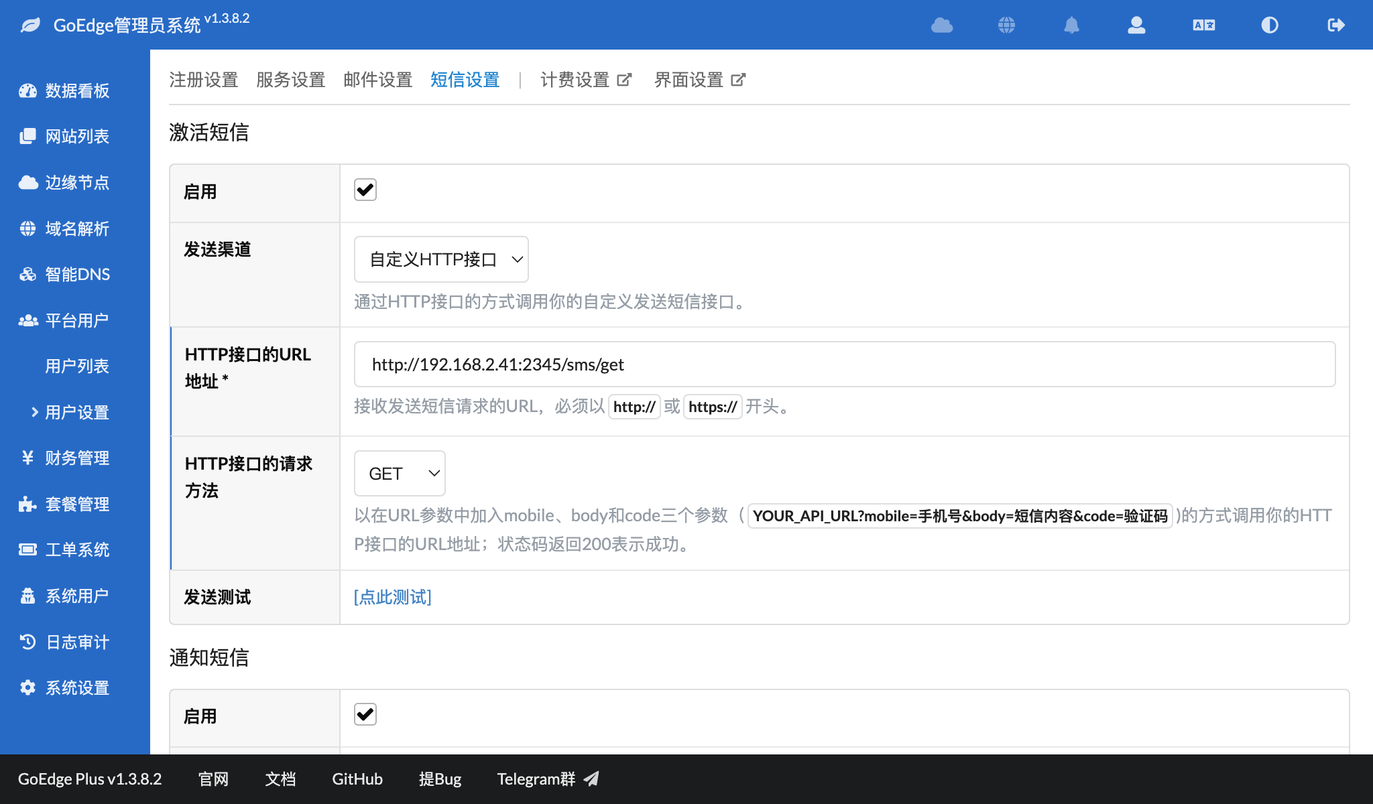The height and width of the screenshot is (804, 1373).
Task: Click the 套餐管理 puzzle icon
Action: point(27,504)
